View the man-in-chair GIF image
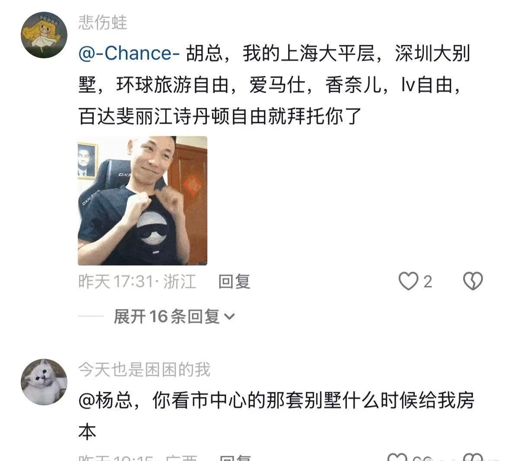Screen dimensions: 505x461 point(143,201)
